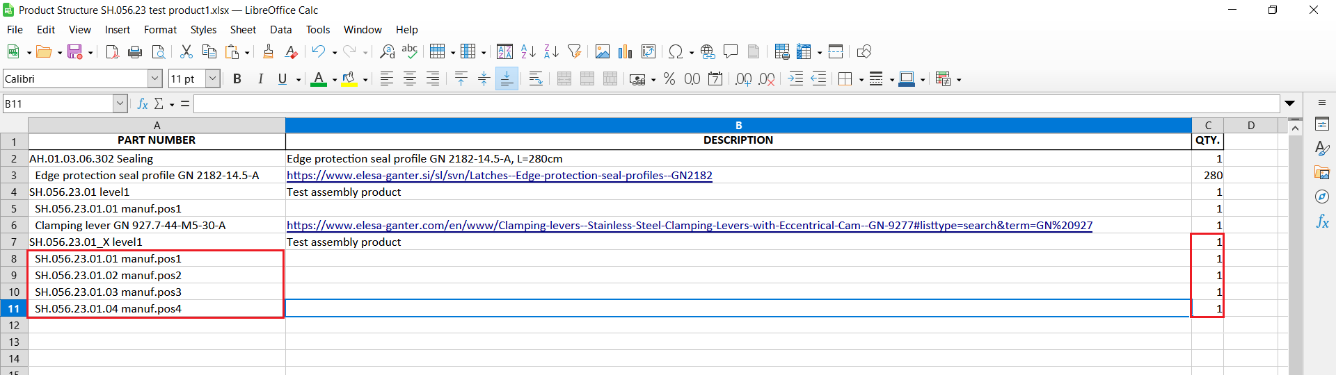Viewport: 1336px width, 375px height.
Task: Click the AutoFilter funnel icon
Action: [574, 52]
